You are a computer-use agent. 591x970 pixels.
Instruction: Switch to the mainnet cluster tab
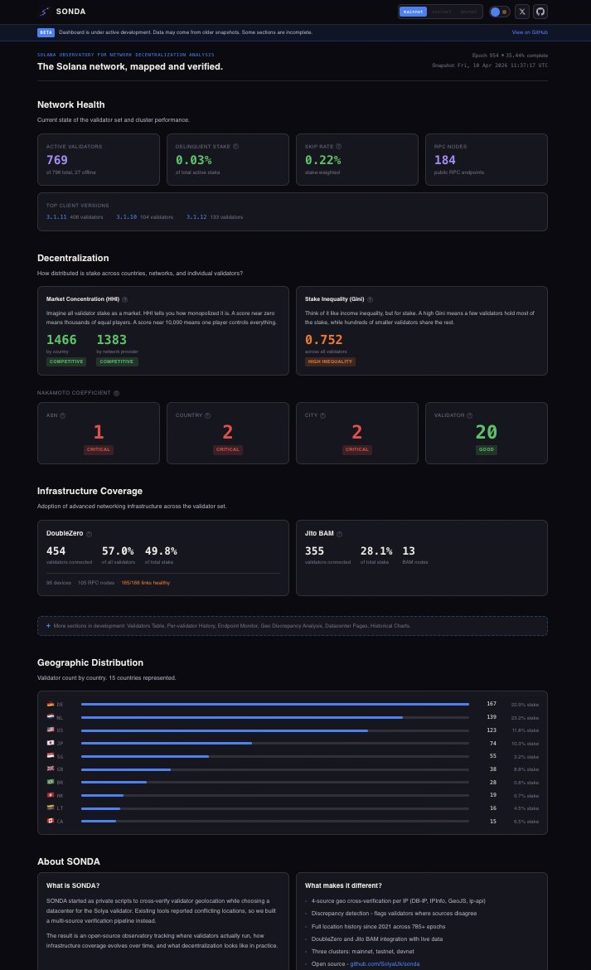413,12
